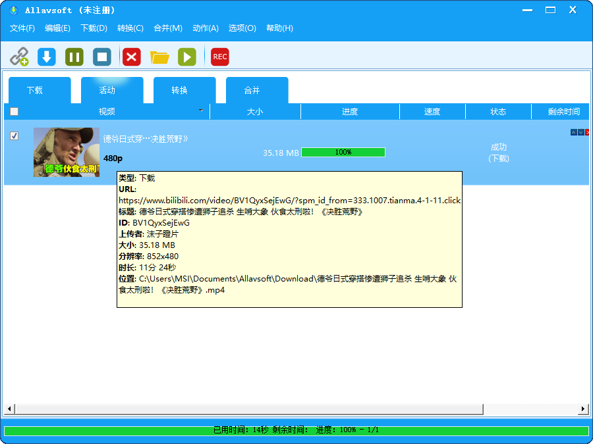Pause all downloads via toolbar icon
This screenshot has height=444, width=593.
tap(74, 57)
